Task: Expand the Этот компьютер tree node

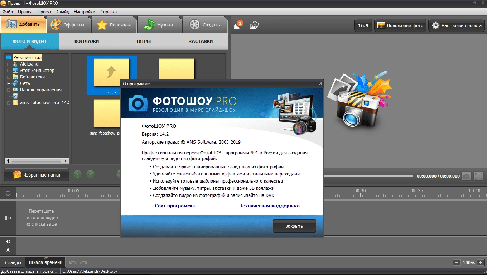Action: pos(9,71)
